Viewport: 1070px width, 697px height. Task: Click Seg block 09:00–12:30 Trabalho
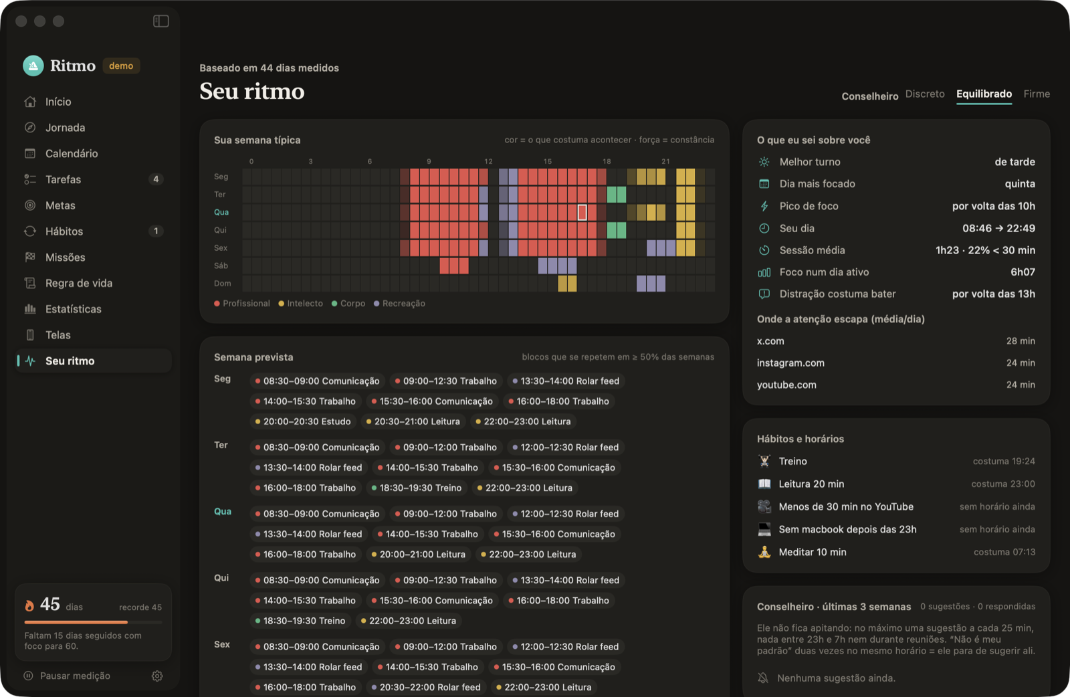pos(445,381)
